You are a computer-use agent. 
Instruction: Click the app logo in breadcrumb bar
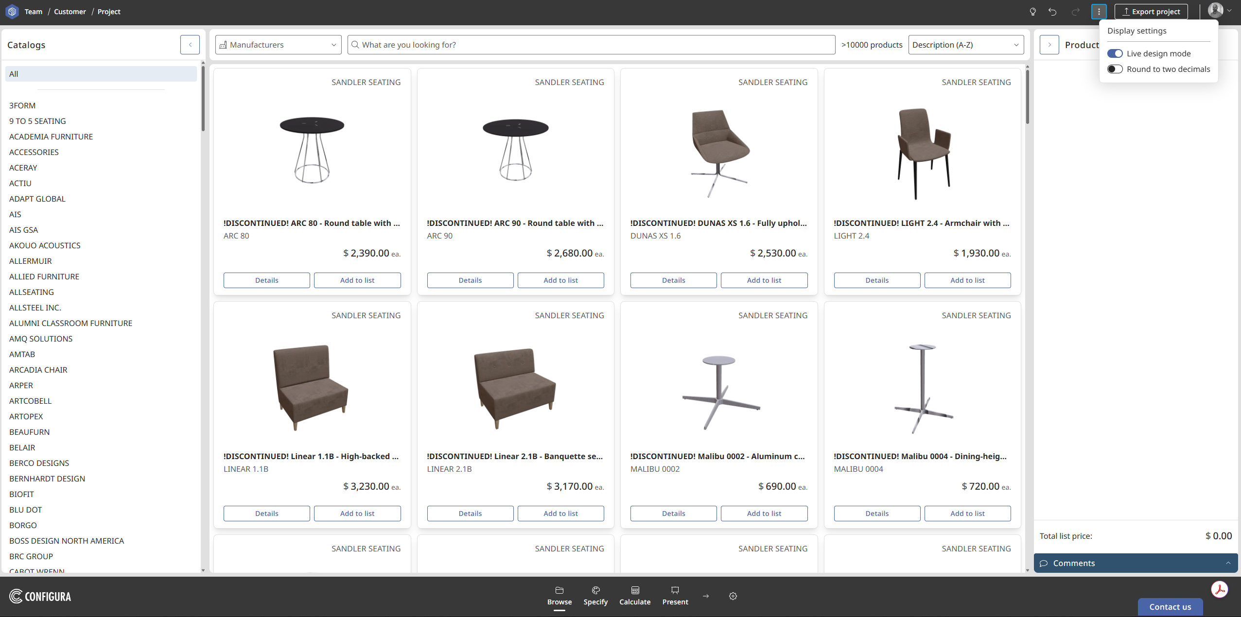click(13, 11)
